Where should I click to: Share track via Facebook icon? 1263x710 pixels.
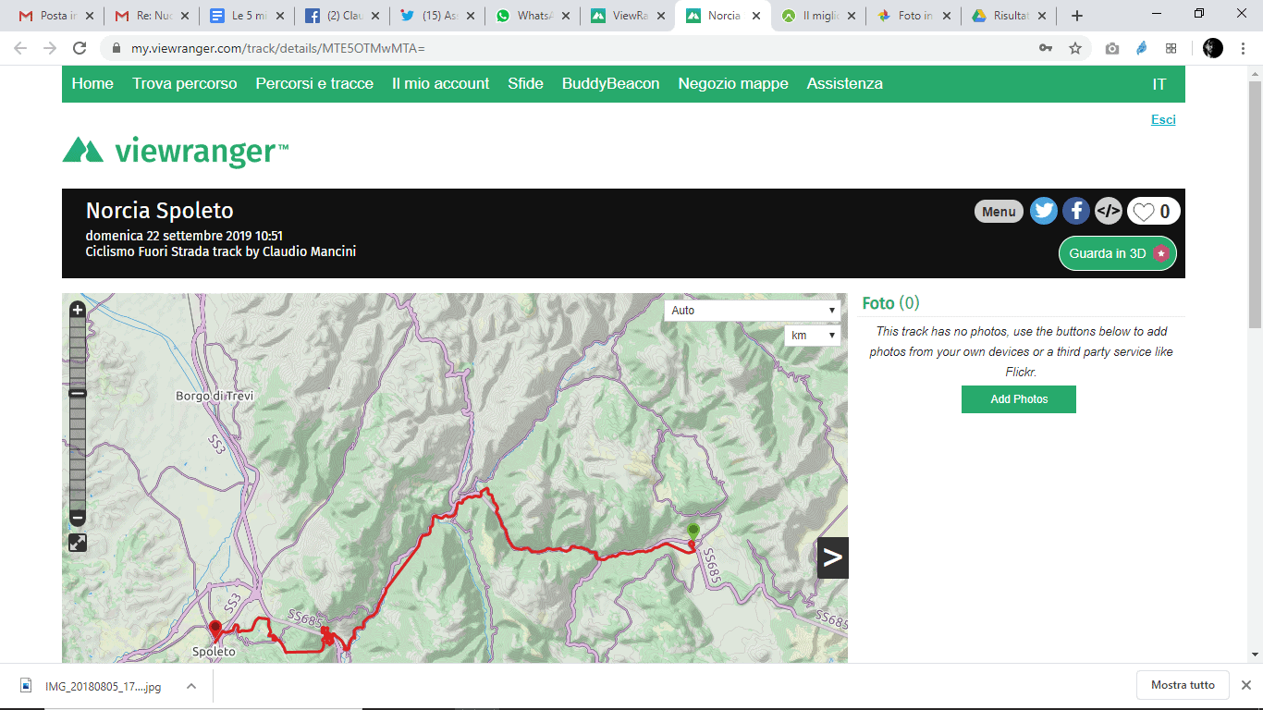coord(1075,212)
